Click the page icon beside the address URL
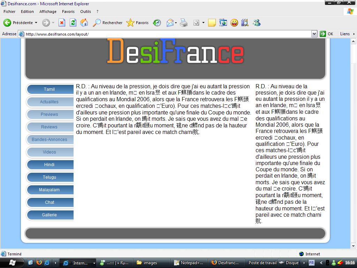Viewport: 357px width, 268px height. pos(21,34)
